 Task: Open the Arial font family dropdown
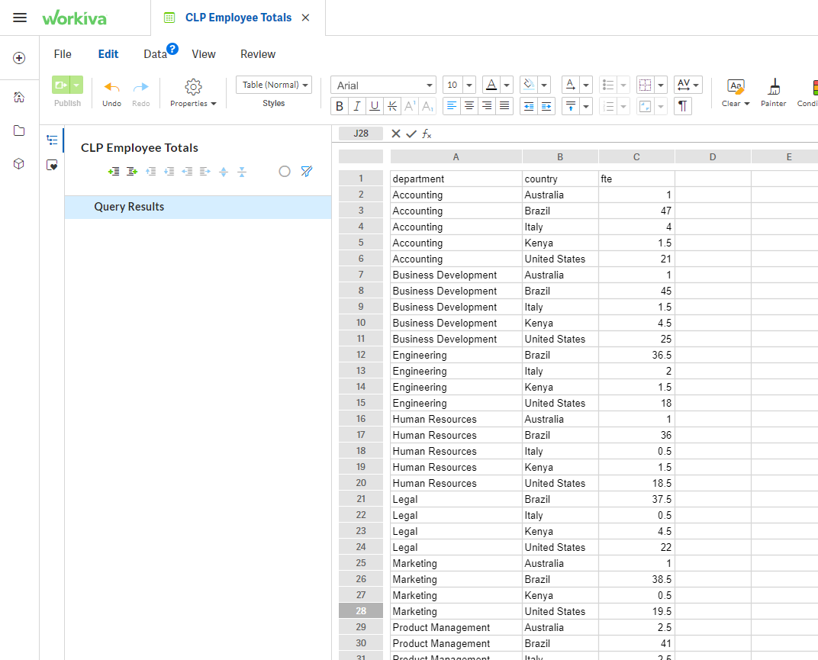pyautogui.click(x=383, y=85)
